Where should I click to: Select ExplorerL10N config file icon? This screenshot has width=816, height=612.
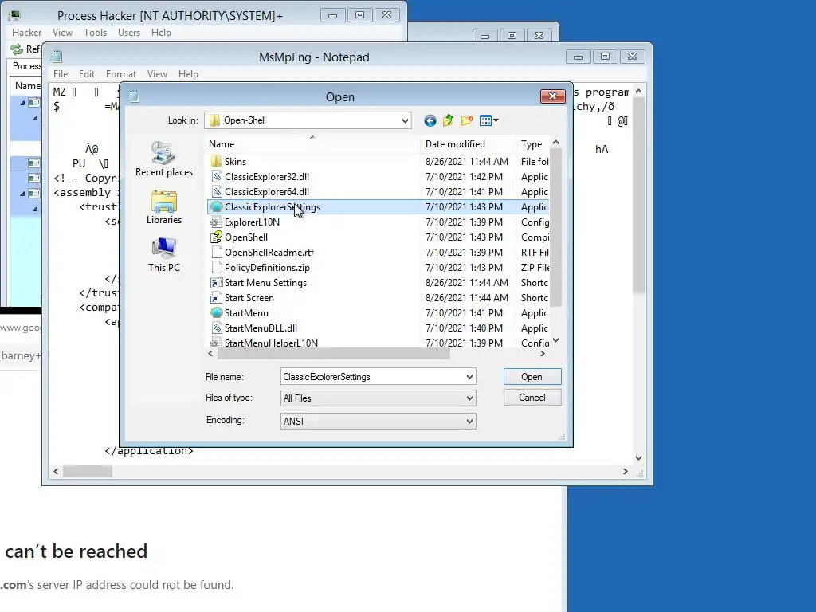[216, 222]
